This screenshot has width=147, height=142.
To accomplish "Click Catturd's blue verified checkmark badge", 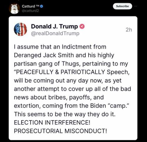I will [x=41, y=6].
